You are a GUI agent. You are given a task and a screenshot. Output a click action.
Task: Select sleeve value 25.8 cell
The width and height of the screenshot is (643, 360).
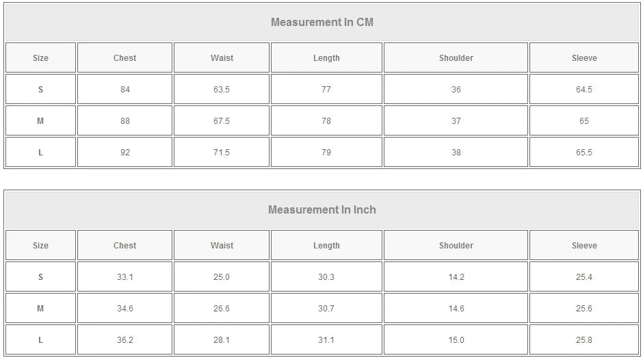click(x=584, y=340)
